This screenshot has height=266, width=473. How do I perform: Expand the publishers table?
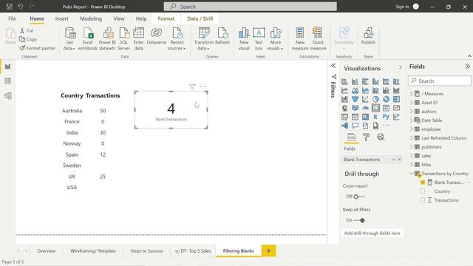(411, 147)
